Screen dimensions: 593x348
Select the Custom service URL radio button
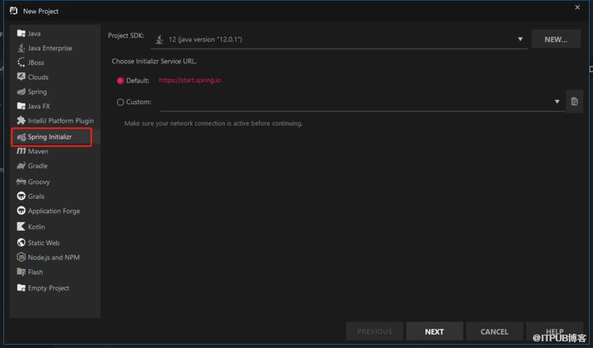(120, 102)
